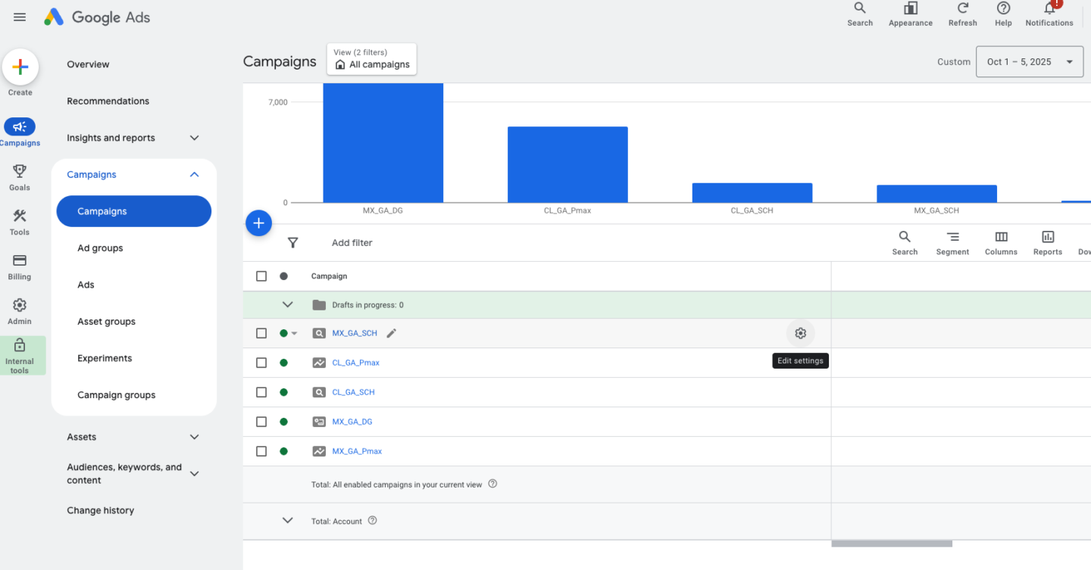The image size is (1091, 570).
Task: Click the Refresh icon in top bar
Action: click(962, 8)
